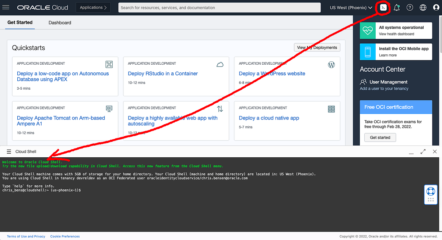Click the help question mark icon

pyautogui.click(x=410, y=7)
